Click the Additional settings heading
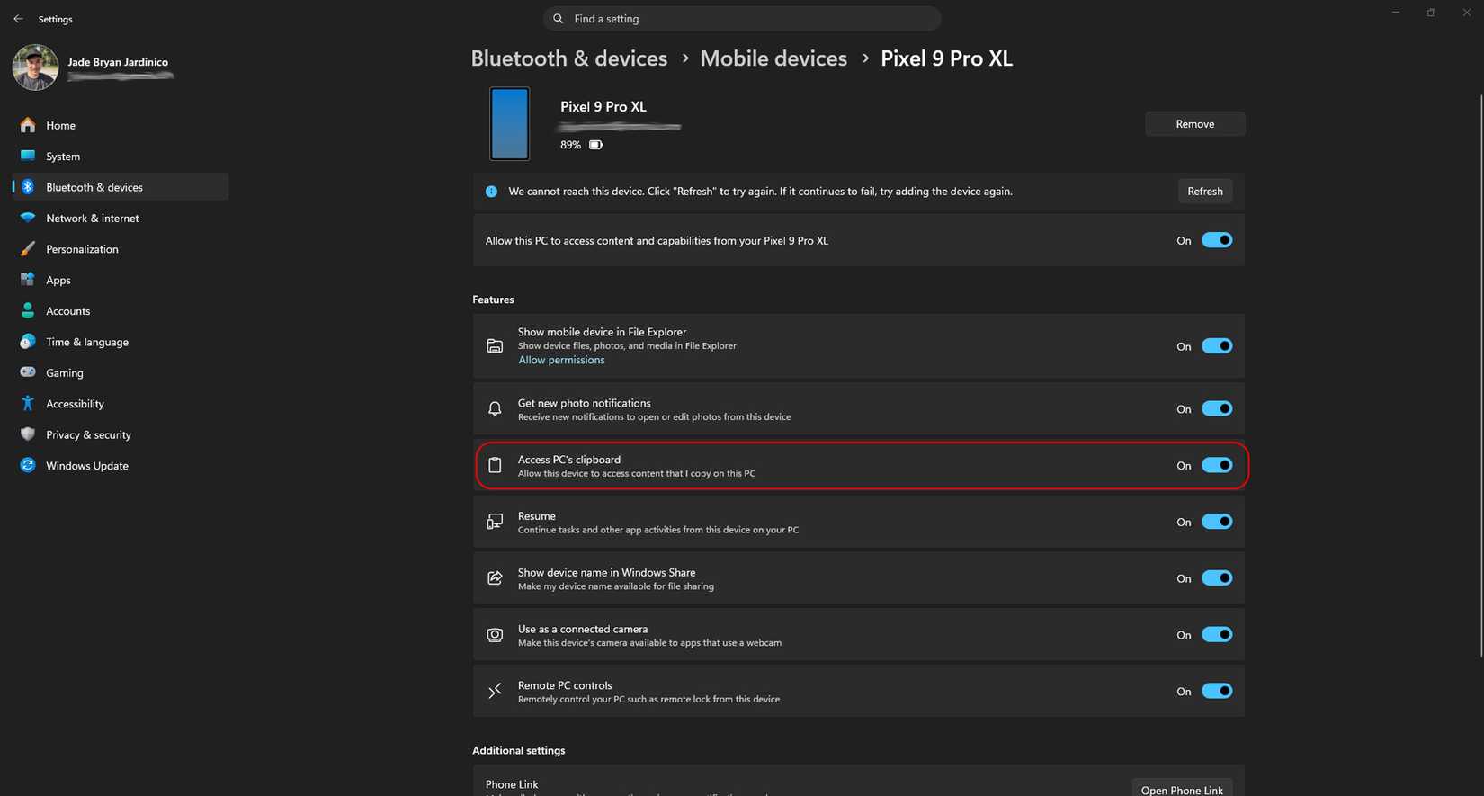 click(519, 750)
